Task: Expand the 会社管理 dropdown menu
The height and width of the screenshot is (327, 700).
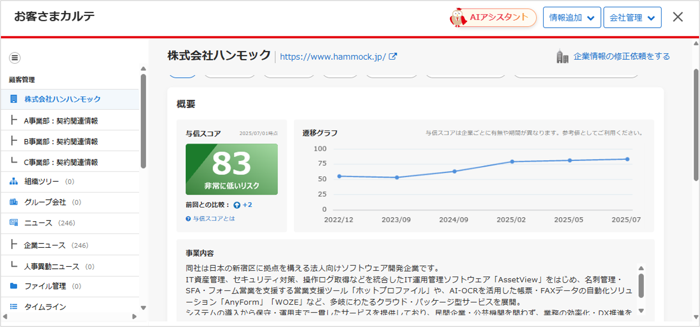Action: tap(632, 17)
